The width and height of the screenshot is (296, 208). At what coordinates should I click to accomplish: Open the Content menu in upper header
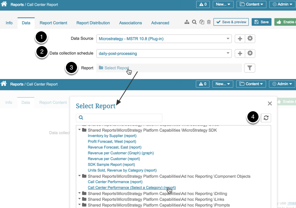point(251,4)
